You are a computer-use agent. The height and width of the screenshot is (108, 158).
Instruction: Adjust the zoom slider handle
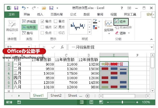pyautogui.click(x=122, y=102)
